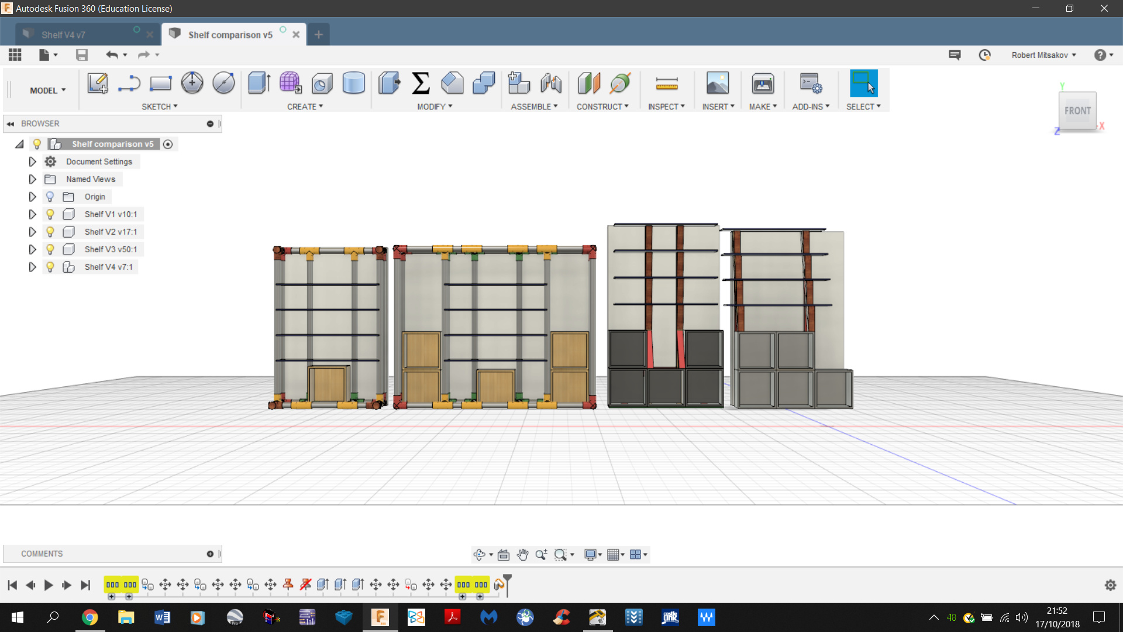Image resolution: width=1123 pixels, height=632 pixels.
Task: Click the New Component icon
Action: [519, 83]
